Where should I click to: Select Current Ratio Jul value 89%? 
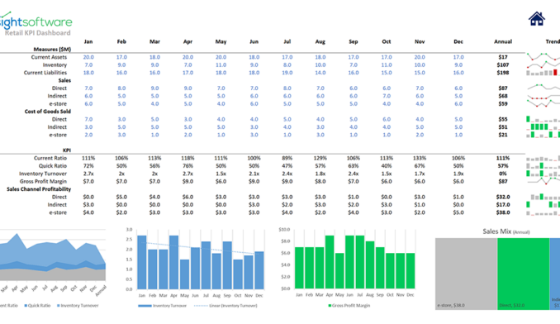[287, 158]
